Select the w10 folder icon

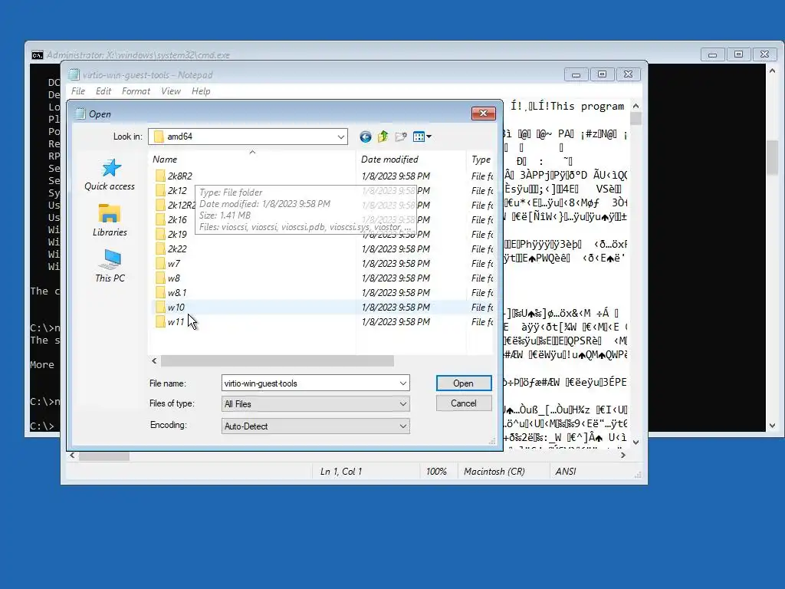click(160, 307)
